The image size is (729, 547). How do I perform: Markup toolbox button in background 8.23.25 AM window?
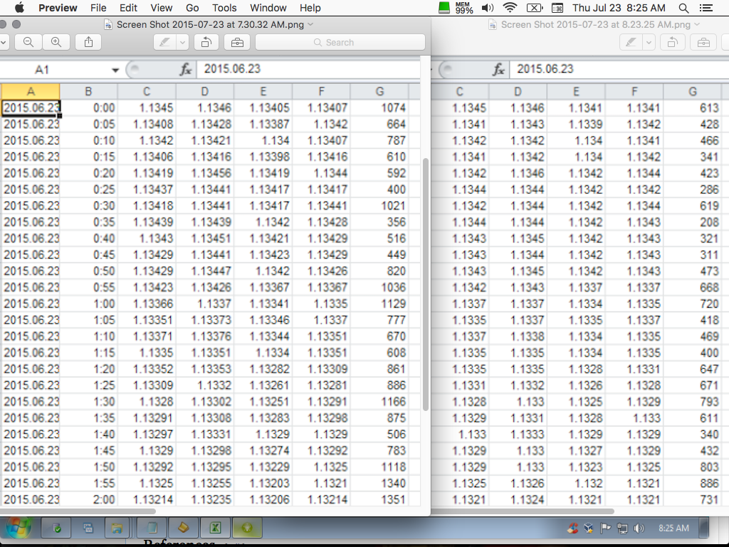[703, 42]
